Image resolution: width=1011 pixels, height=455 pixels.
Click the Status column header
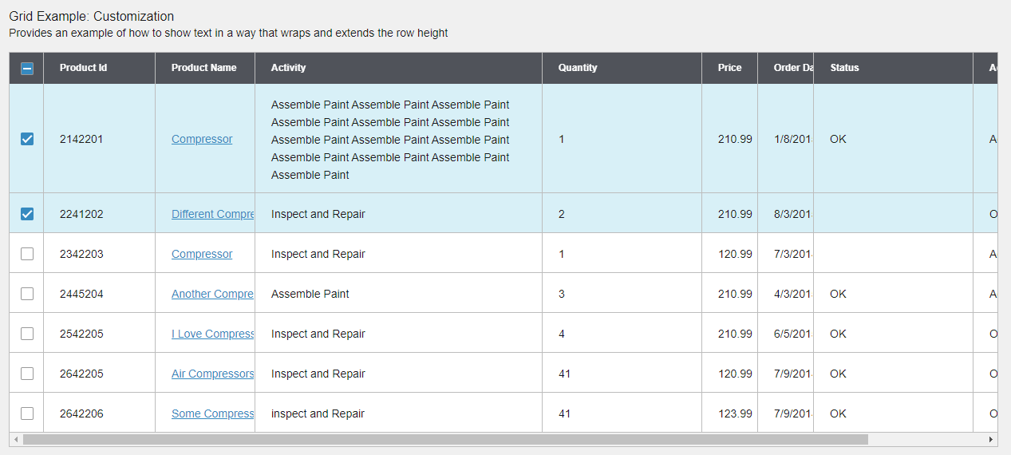844,68
